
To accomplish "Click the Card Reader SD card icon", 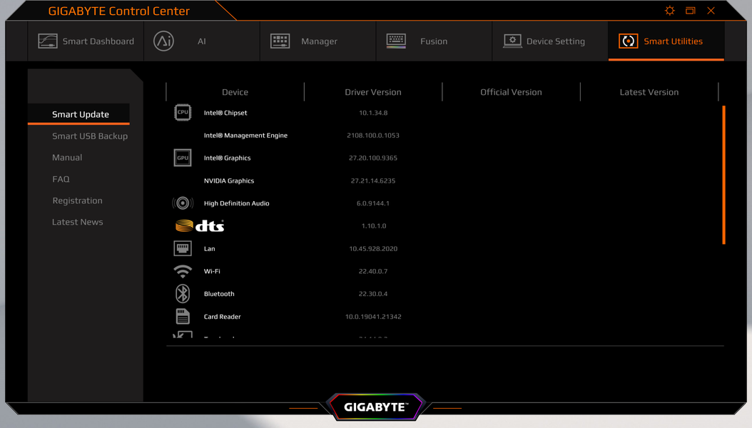I will coord(183,316).
